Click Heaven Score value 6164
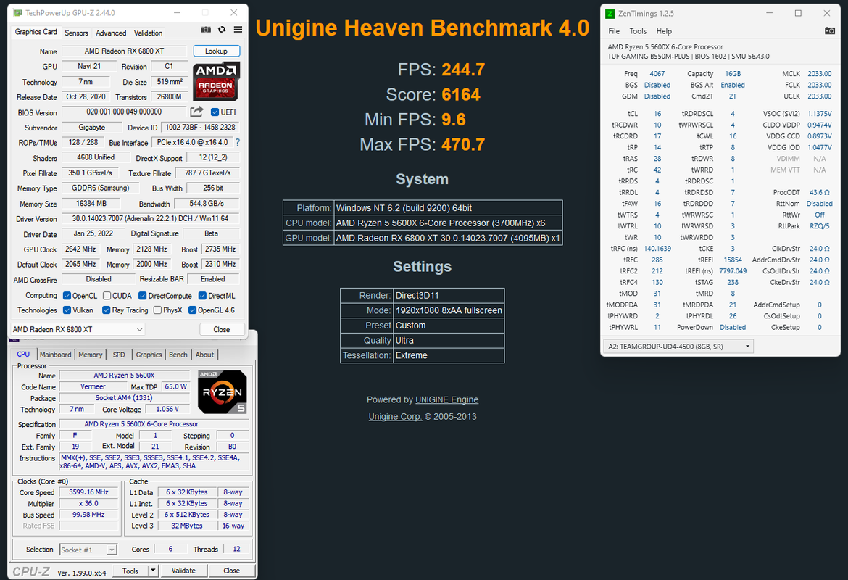Image resolution: width=848 pixels, height=580 pixels. 461,94
